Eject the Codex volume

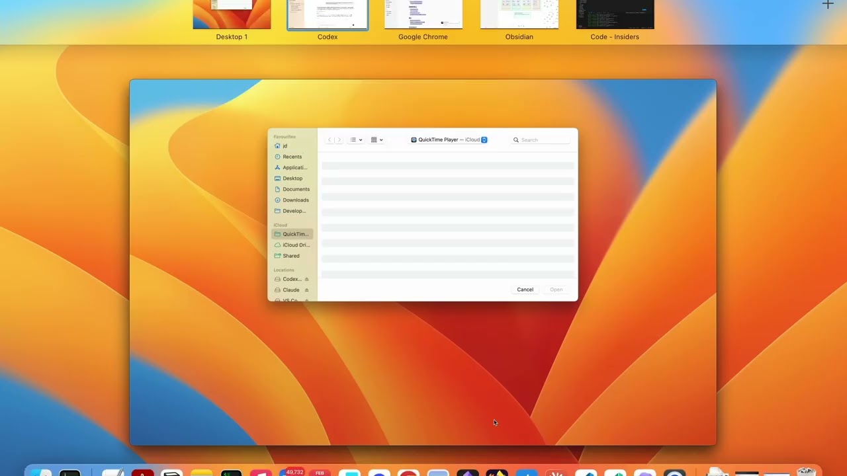pyautogui.click(x=306, y=279)
